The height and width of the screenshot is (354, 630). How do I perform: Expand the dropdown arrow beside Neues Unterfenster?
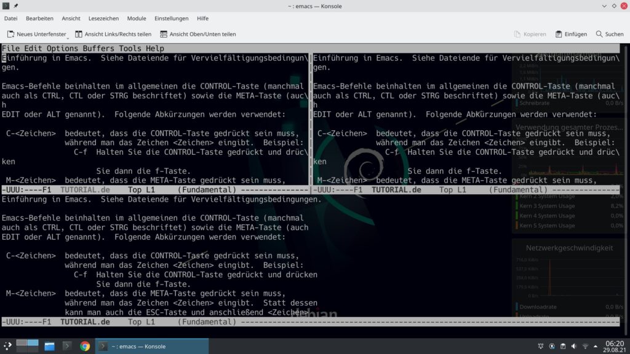pyautogui.click(x=68, y=37)
